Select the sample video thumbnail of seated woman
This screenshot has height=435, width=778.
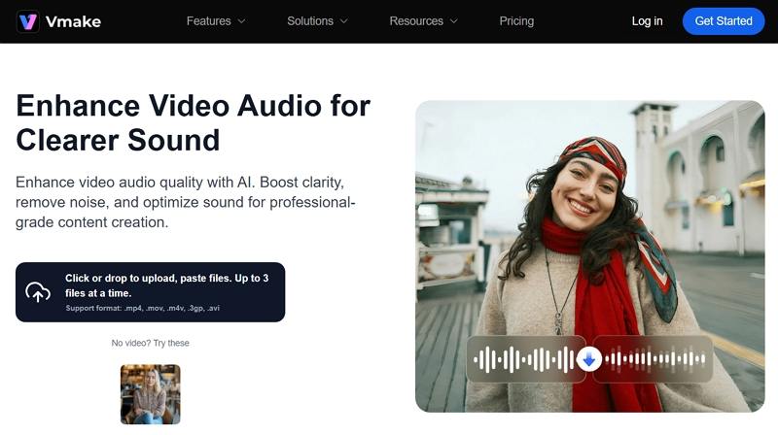tap(151, 394)
